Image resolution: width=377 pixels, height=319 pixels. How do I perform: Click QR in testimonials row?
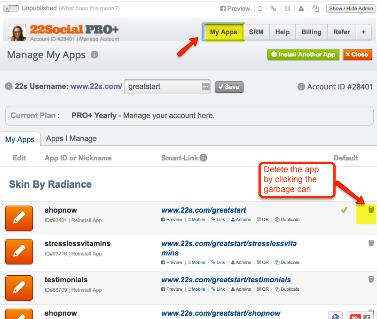tap(263, 289)
